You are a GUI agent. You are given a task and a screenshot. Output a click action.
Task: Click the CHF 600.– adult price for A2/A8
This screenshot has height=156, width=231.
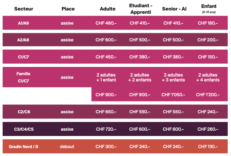[106, 40]
